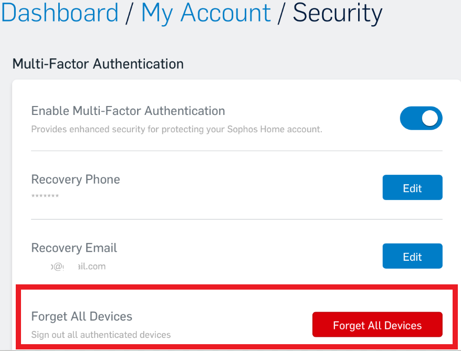Click the Forget All Devices row label
Viewport: 461px width, 351px height.
[x=81, y=316]
